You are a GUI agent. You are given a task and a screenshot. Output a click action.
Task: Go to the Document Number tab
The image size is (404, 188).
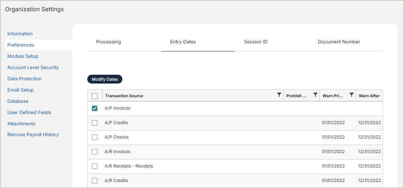coord(339,42)
